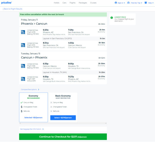The height and width of the screenshot is (142, 155).
Task: Click United logo for Flight 2278
Action: (x=23, y=32)
